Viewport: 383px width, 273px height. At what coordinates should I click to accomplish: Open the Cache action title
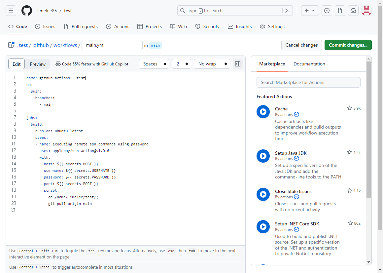[281, 109]
